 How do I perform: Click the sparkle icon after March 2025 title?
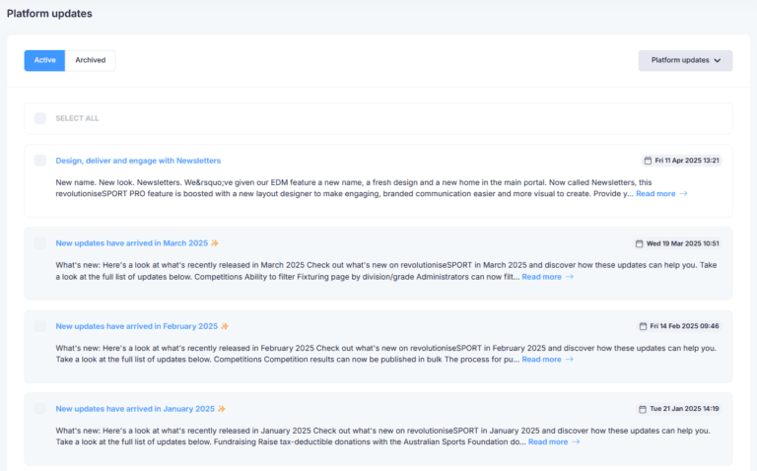coord(215,243)
